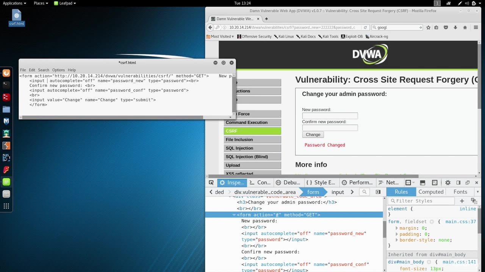Collapse the form element node
Screen dimensions: 485x272
pyautogui.click(x=234, y=215)
